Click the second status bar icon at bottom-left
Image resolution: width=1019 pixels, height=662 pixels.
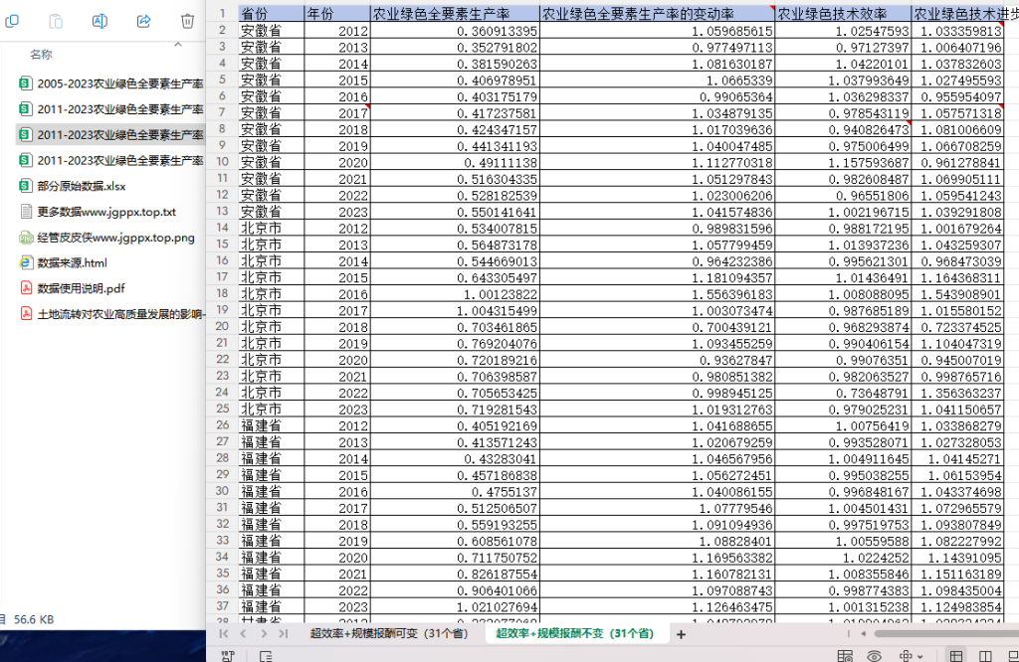point(266,656)
